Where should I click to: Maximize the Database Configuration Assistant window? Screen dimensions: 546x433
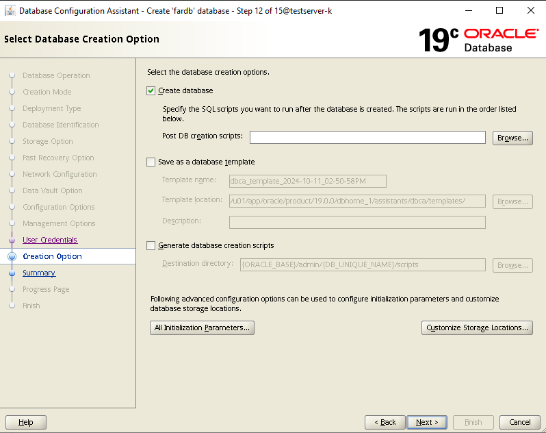pyautogui.click(x=499, y=10)
